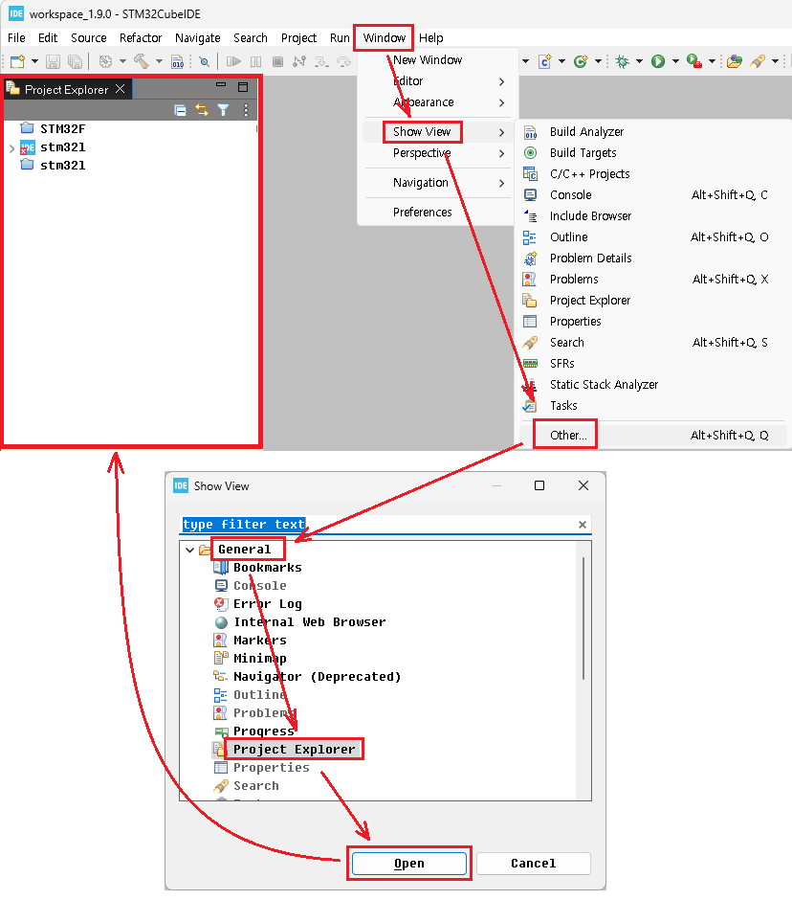This screenshot has height=900, width=792.
Task: Click the Project Explorer filter funnel icon
Action: coord(223,110)
